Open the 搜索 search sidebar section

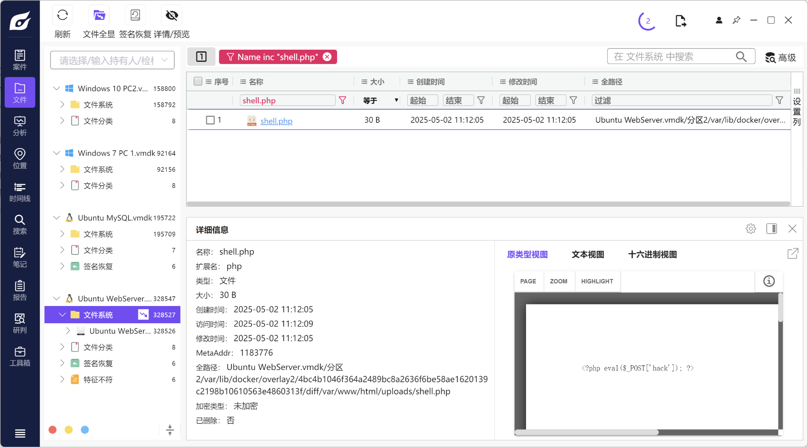tap(20, 224)
